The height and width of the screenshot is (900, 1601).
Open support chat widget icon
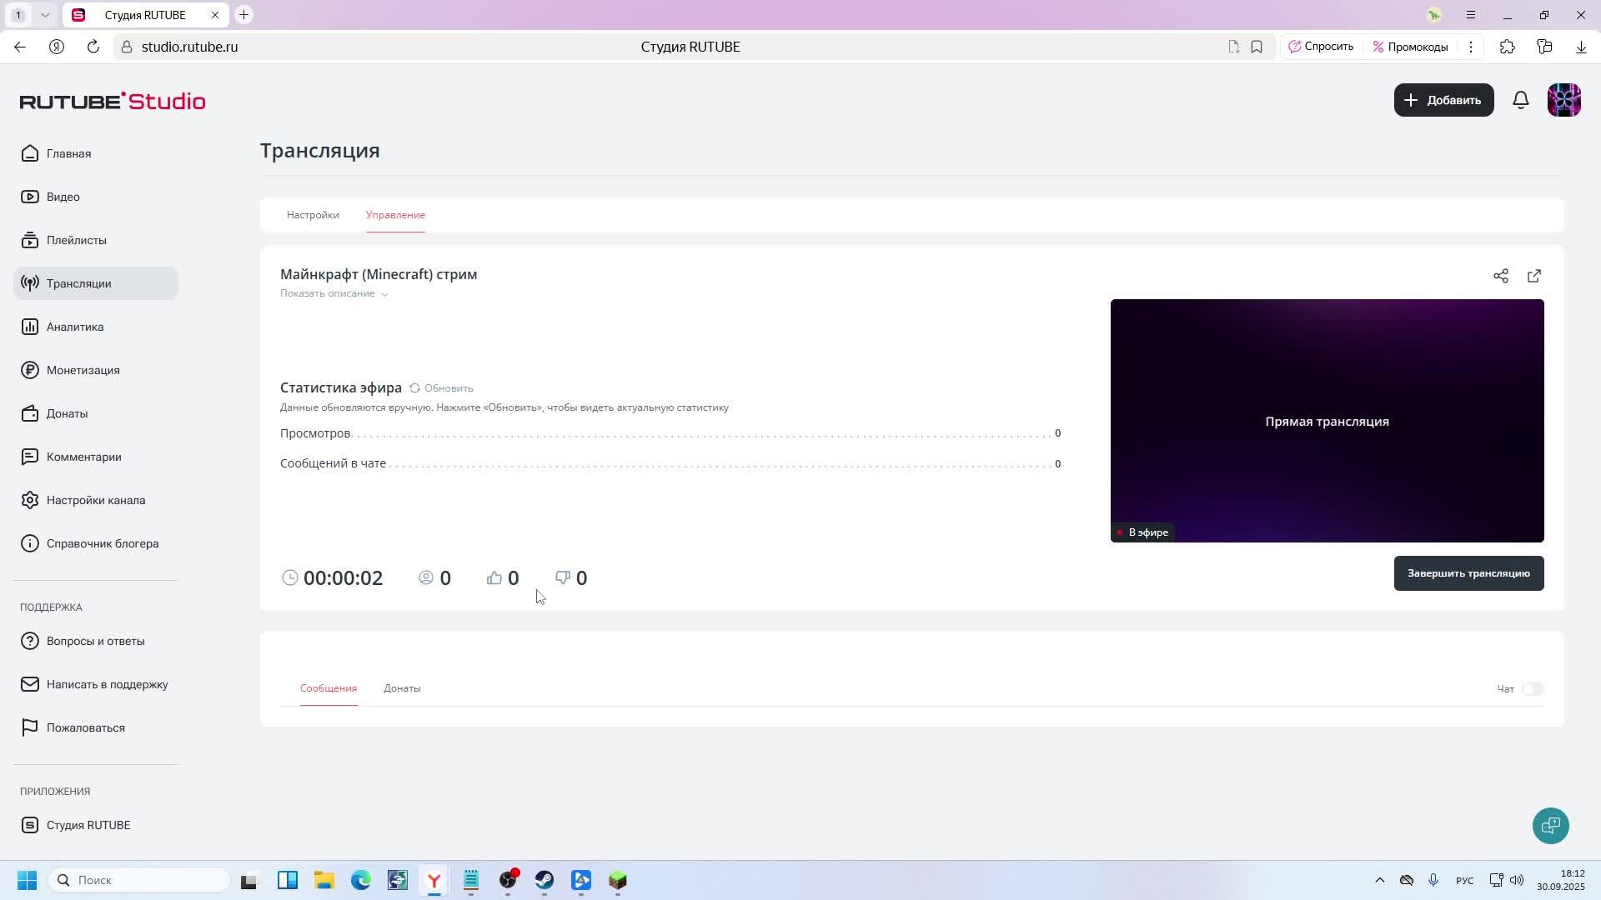[1550, 826]
